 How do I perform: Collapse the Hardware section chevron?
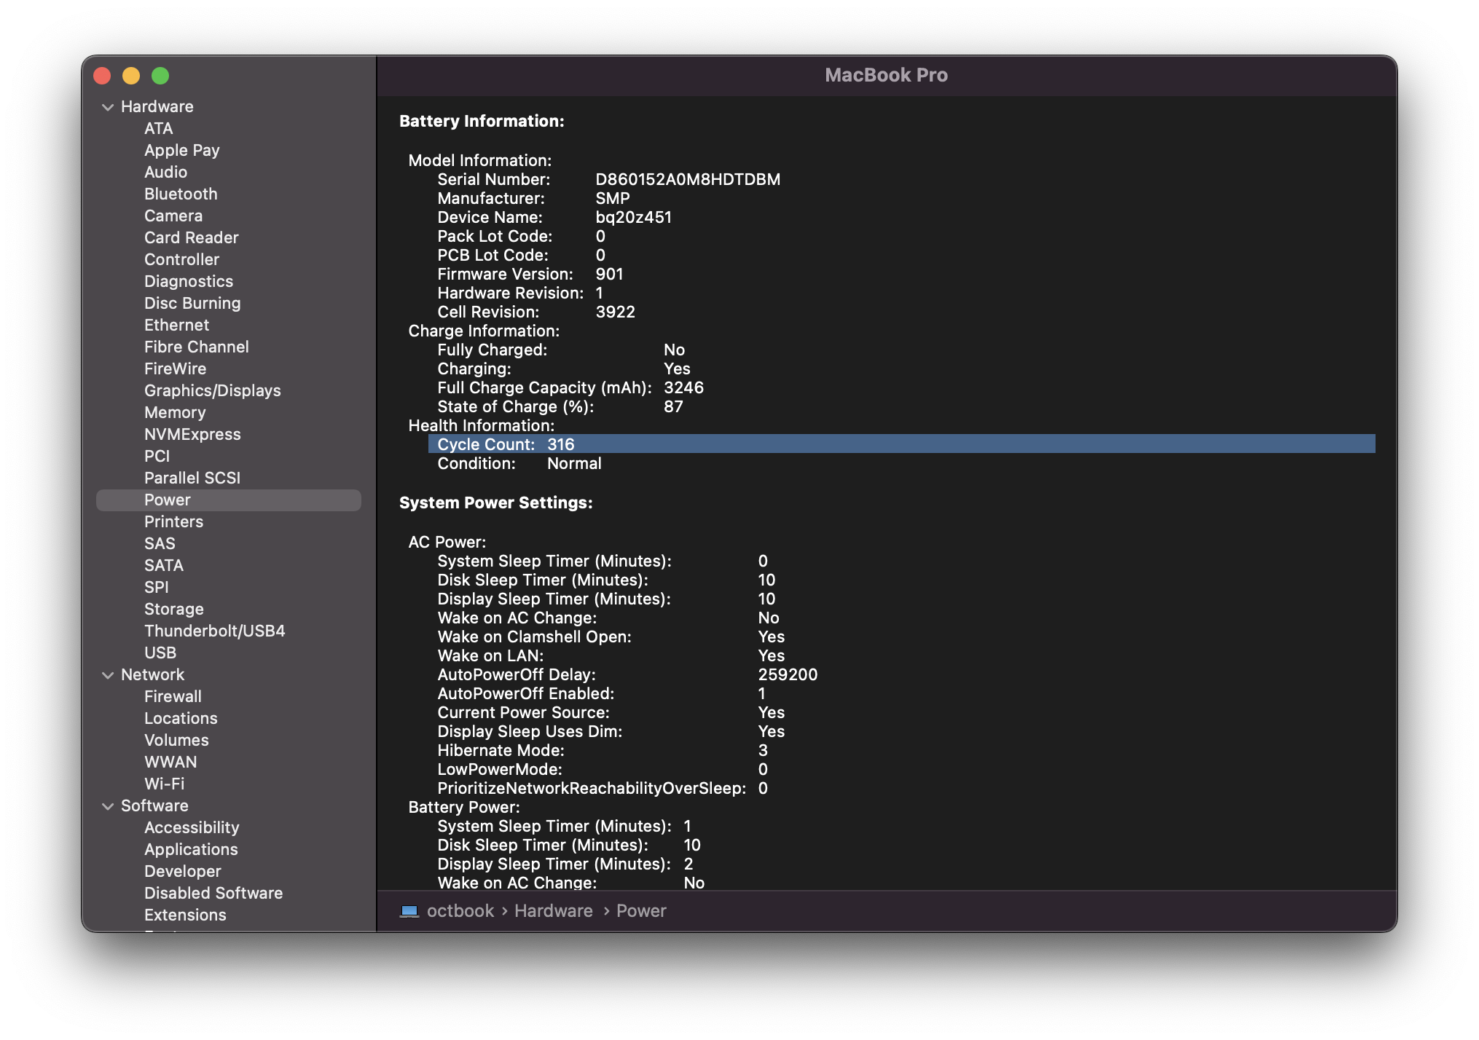(108, 107)
